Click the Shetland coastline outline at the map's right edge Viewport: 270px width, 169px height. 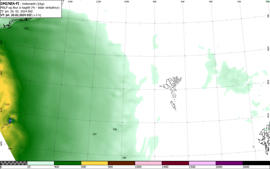pyautogui.click(x=265, y=138)
